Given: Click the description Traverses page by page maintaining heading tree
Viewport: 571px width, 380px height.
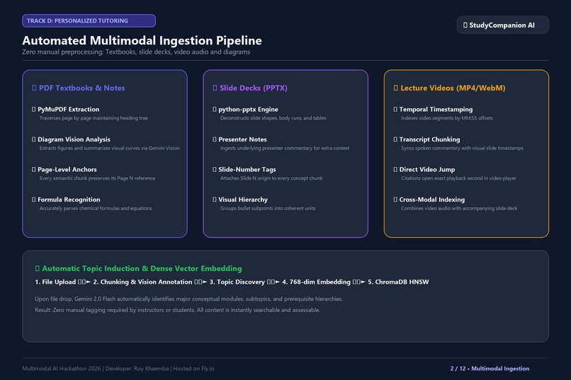Looking at the screenshot, I should coord(94,118).
